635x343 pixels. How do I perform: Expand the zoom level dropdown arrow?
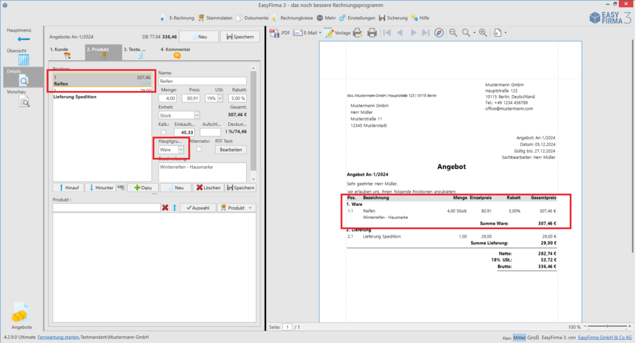(474, 33)
